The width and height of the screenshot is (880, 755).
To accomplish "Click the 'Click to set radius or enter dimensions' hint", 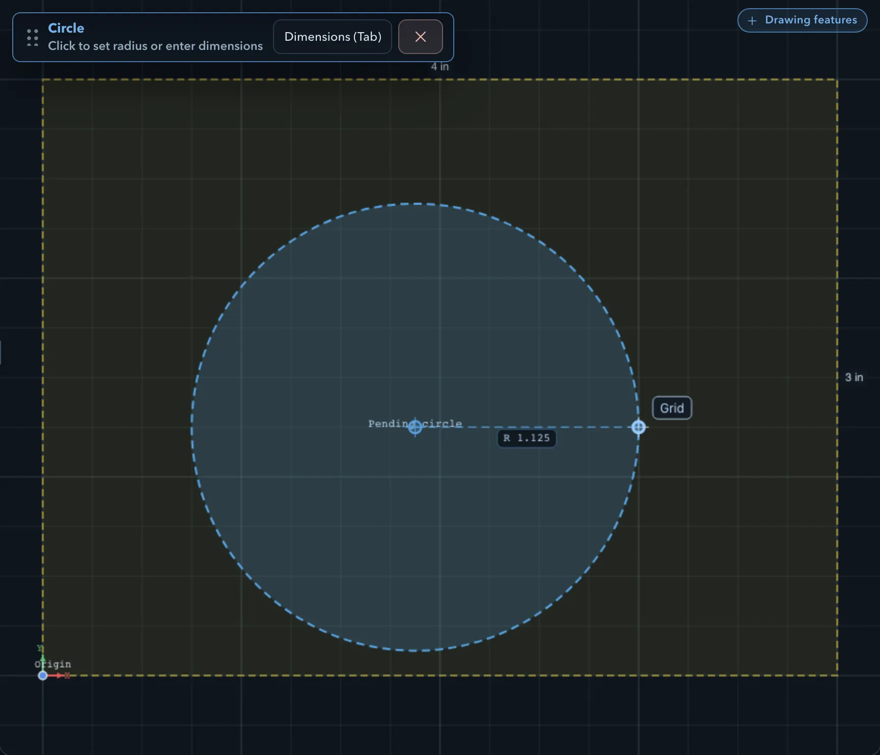I will [155, 46].
